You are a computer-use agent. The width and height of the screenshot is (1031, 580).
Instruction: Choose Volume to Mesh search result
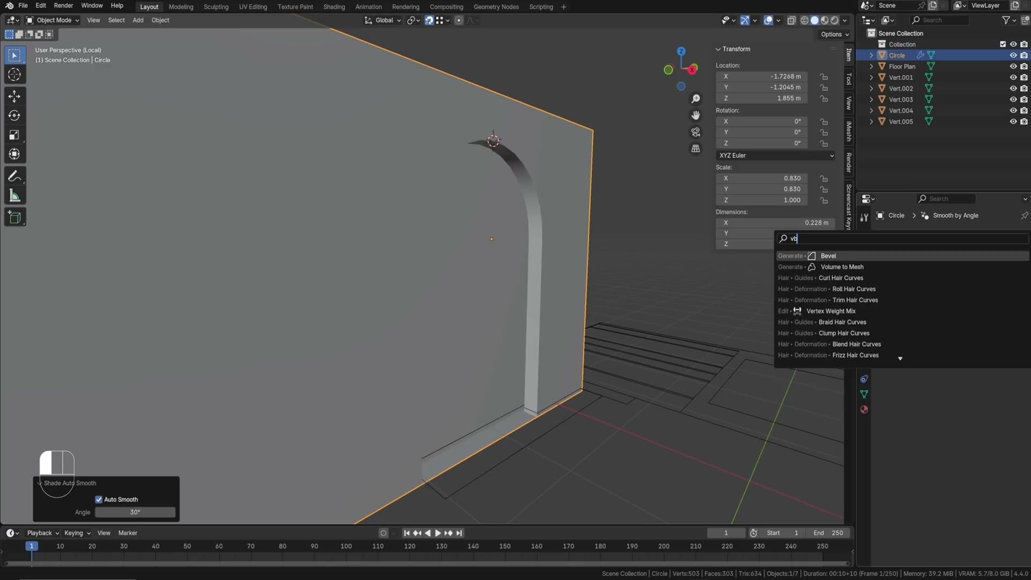tap(902, 267)
